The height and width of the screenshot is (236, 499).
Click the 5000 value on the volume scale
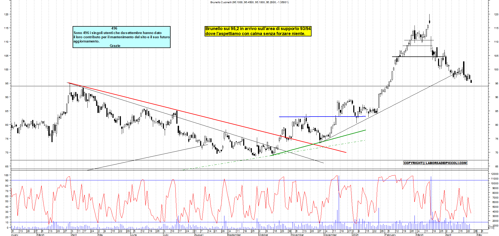pyautogui.click(x=495, y=207)
